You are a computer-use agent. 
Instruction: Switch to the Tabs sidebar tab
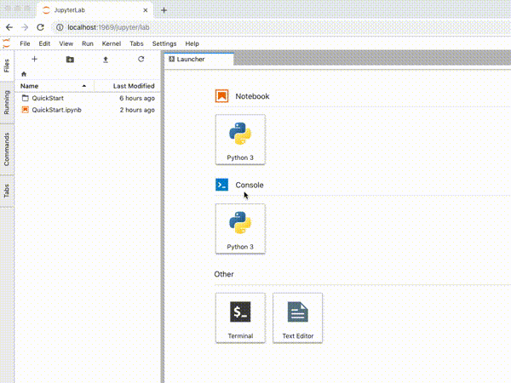tap(7, 191)
